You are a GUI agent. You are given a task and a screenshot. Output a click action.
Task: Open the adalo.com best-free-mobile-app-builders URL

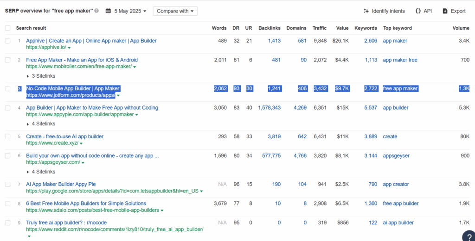click(x=92, y=210)
